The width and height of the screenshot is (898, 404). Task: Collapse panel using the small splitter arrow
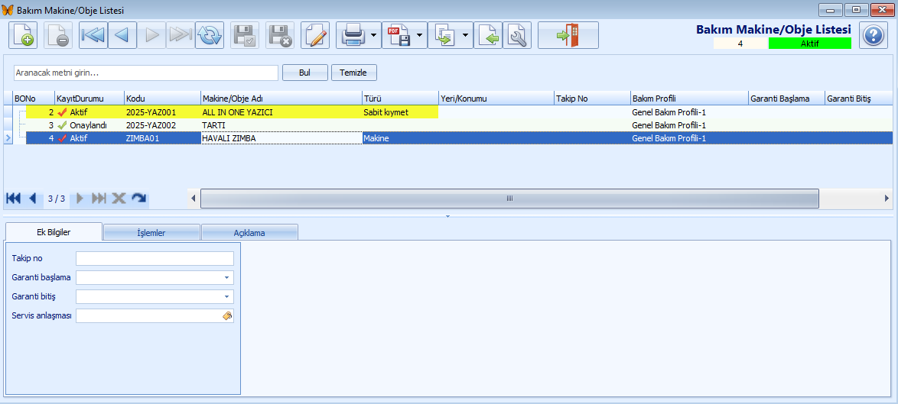pos(448,216)
